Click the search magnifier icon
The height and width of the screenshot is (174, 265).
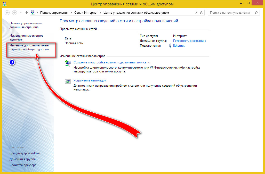(256, 13)
